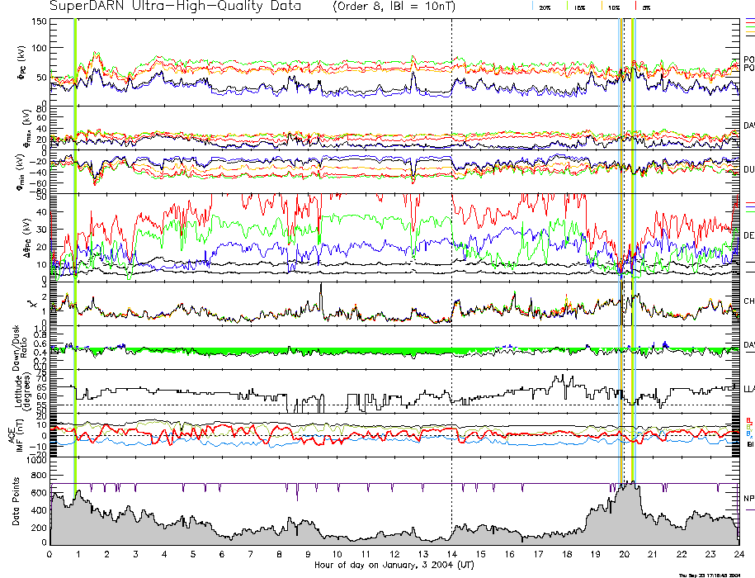Click the red 5% legend line
The image size is (755, 578).
pyautogui.click(x=636, y=6)
